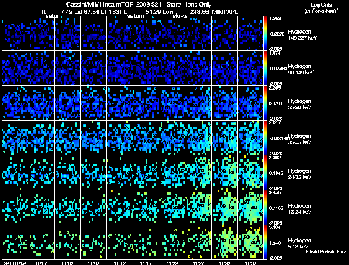
Task: Click the '11:27' time label
Action: tap(198, 263)
